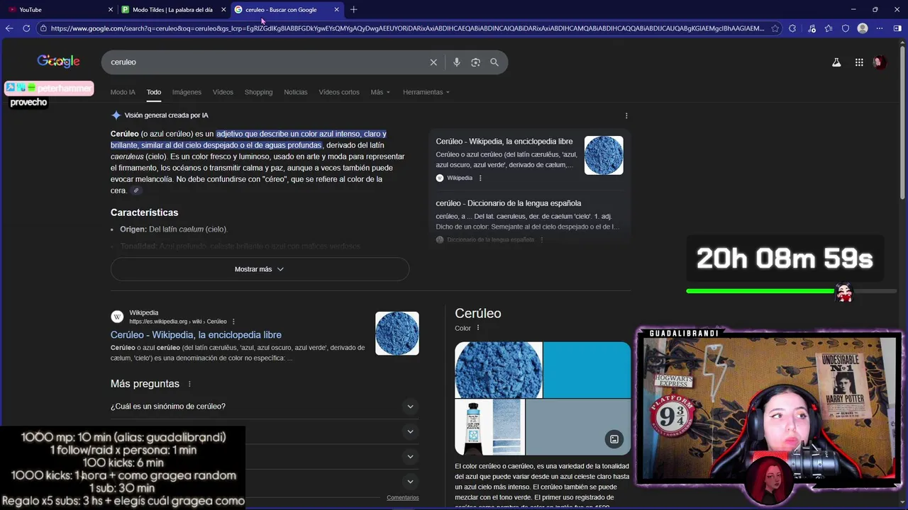This screenshot has height=510, width=908.
Task: Select the 'Vídeos' search tab
Action: [x=223, y=92]
